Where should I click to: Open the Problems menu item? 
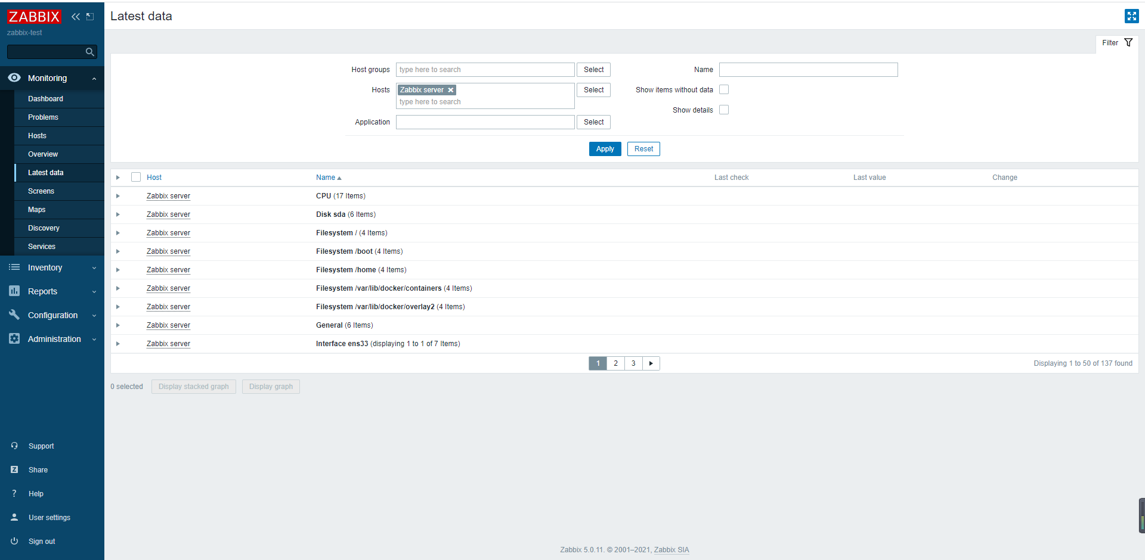[x=59, y=117]
